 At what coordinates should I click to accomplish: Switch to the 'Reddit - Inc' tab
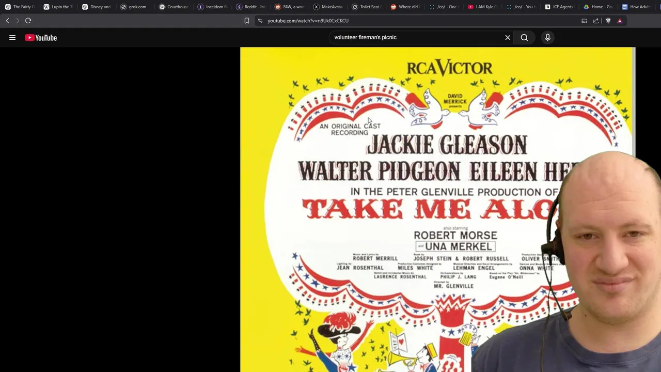pyautogui.click(x=251, y=7)
